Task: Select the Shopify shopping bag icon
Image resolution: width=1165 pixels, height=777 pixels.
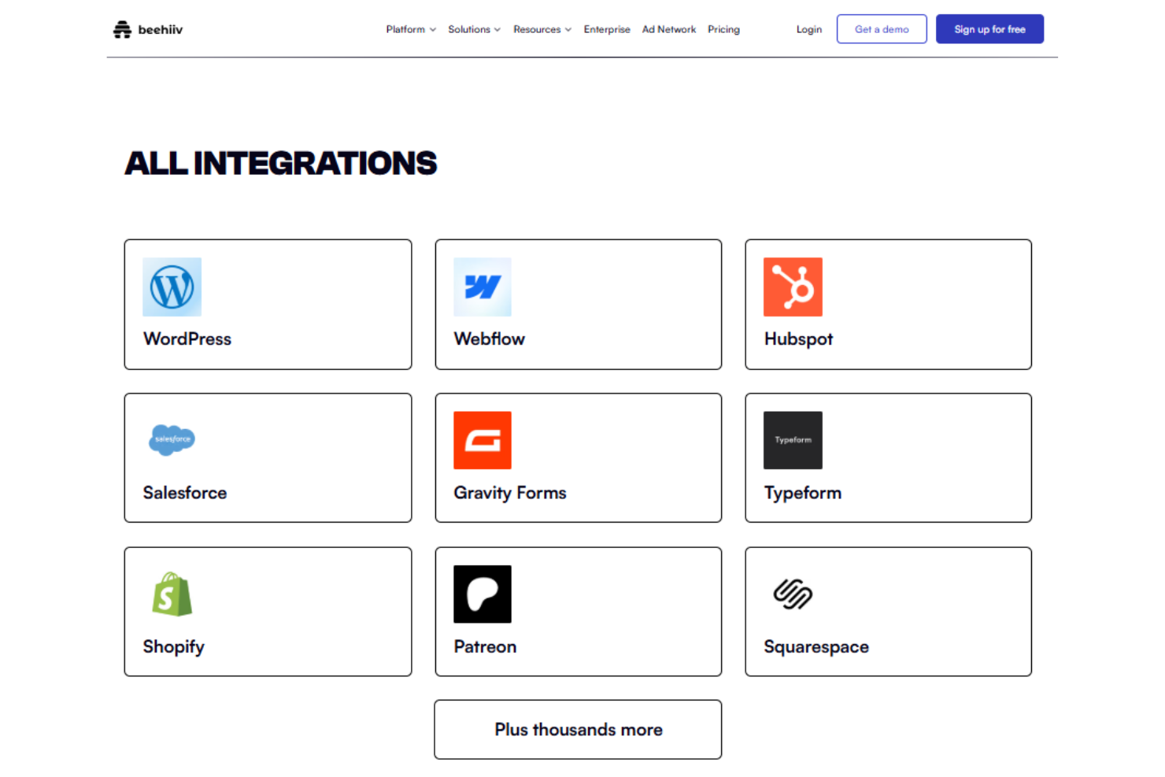Action: click(172, 594)
